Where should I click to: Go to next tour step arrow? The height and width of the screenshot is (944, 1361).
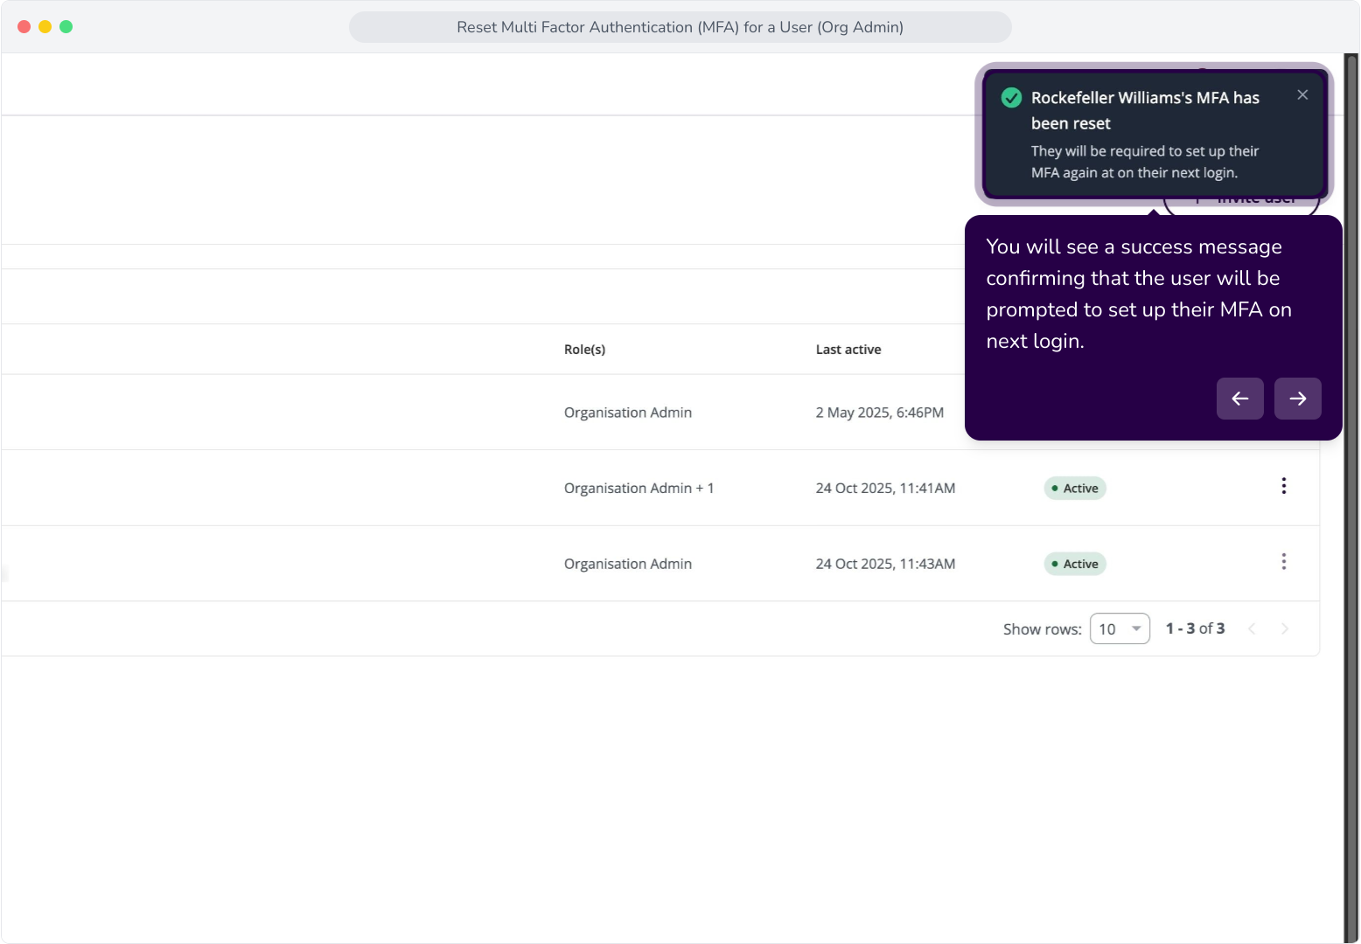coord(1297,399)
